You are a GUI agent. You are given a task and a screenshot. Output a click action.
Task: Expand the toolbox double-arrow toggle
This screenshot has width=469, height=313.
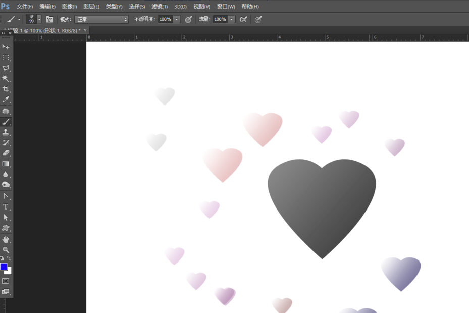point(4,33)
